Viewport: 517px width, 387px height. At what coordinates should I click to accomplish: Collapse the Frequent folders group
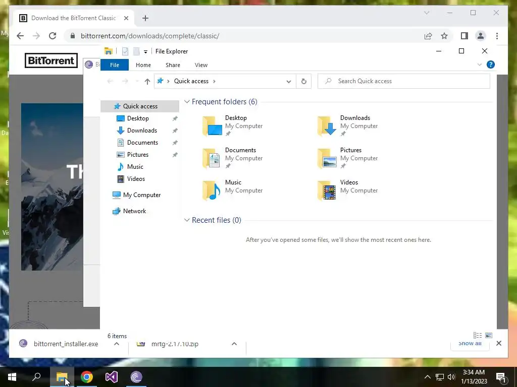[187, 102]
